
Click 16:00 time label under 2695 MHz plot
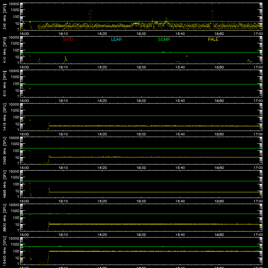click(24, 168)
